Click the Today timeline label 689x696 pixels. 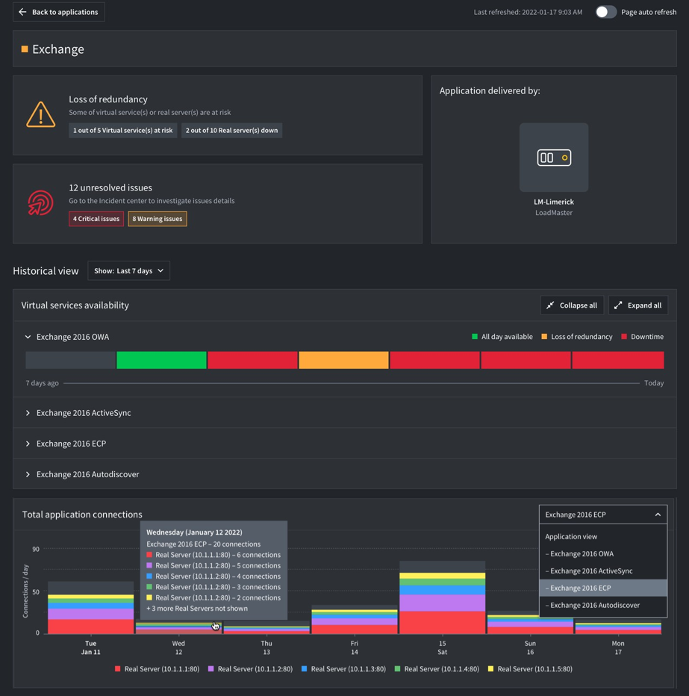pyautogui.click(x=654, y=383)
